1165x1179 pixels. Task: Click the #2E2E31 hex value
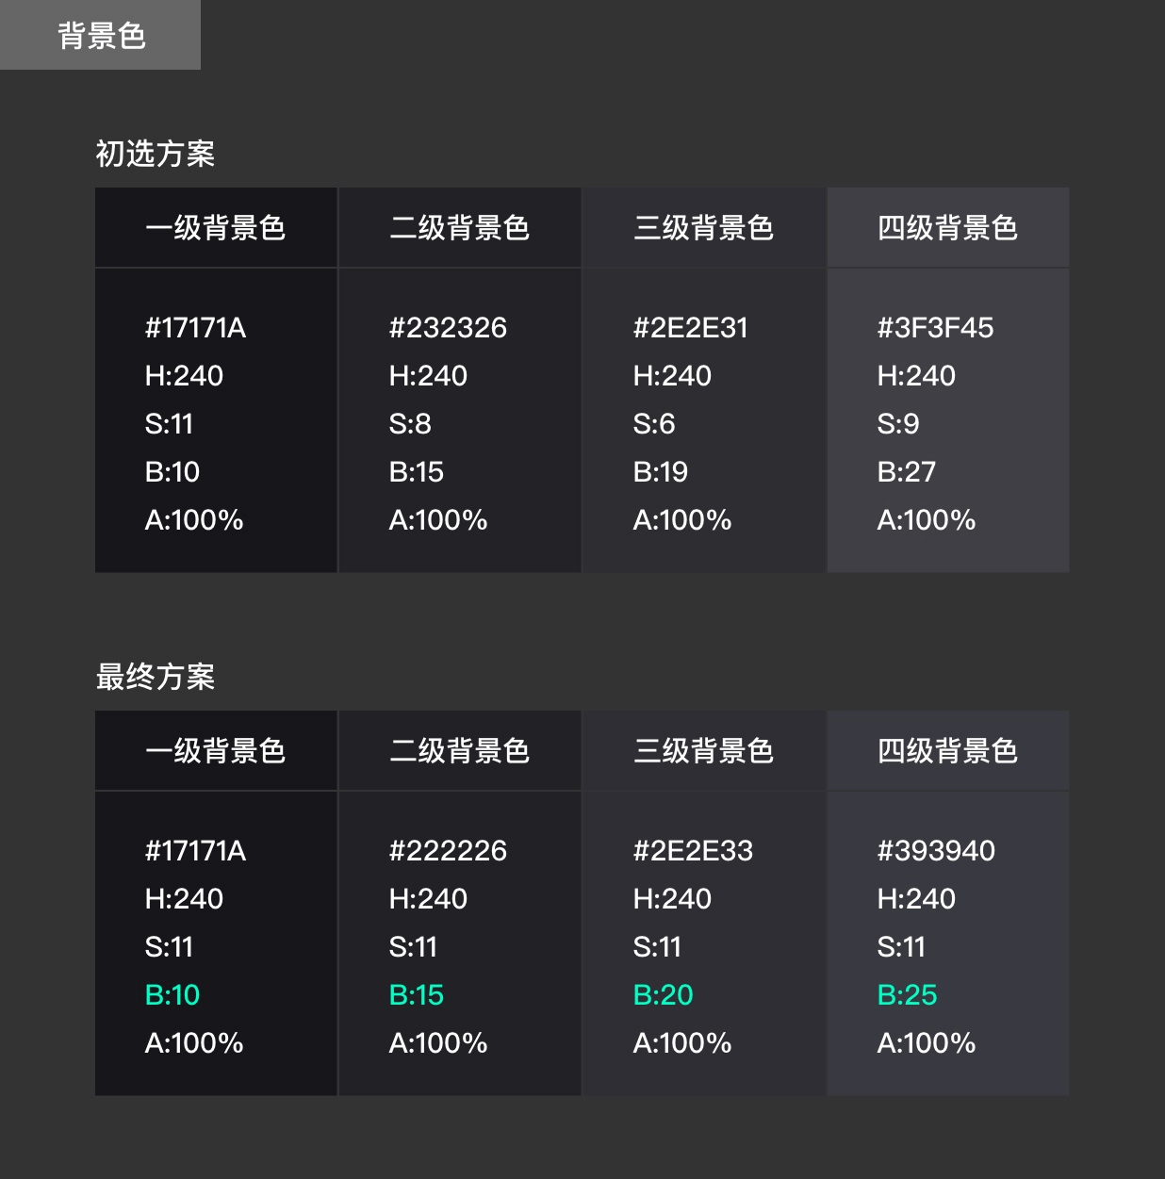point(691,328)
